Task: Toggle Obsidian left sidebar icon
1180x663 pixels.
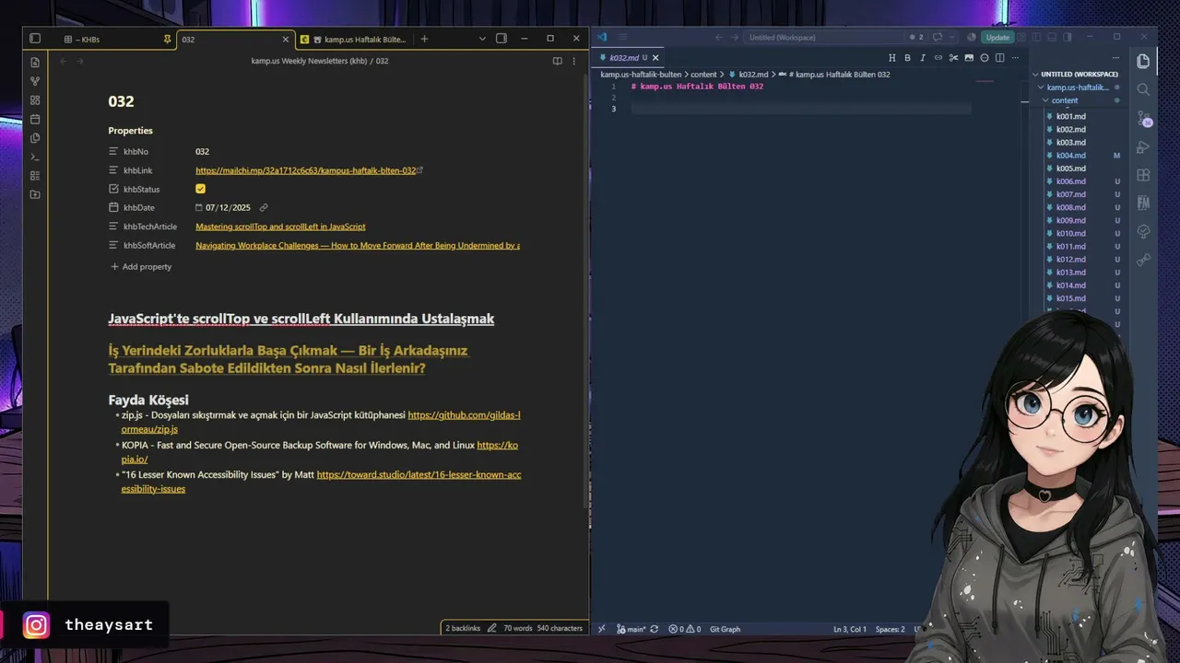Action: [35, 39]
